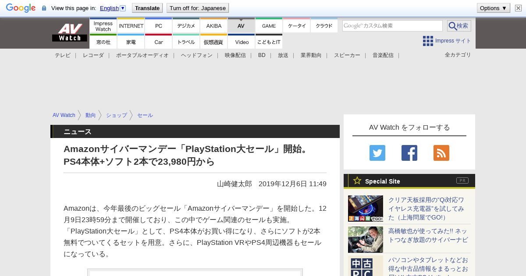526x276 pixels.
Task: Click the 高橋敏也 car navigation thumbnail
Action: point(366,240)
